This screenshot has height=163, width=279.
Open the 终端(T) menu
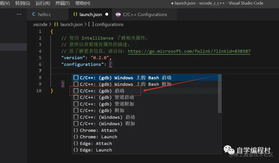tap(63, 3)
